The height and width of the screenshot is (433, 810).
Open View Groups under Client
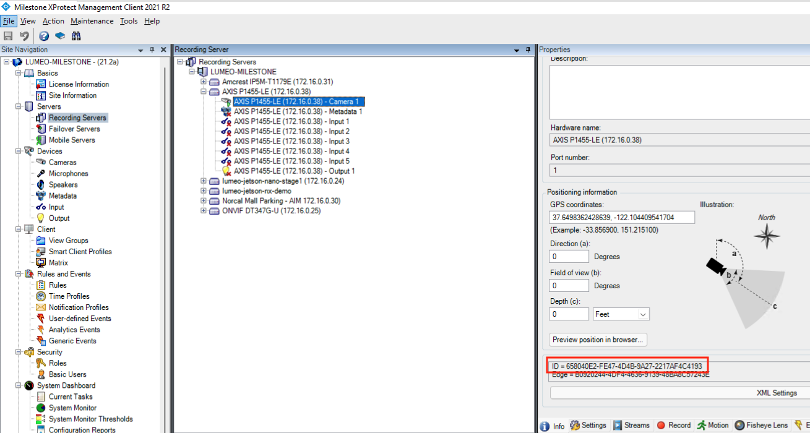click(x=68, y=240)
